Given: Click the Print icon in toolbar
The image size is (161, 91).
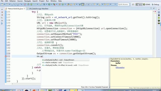Looking at the screenshot, I should coord(18,5).
